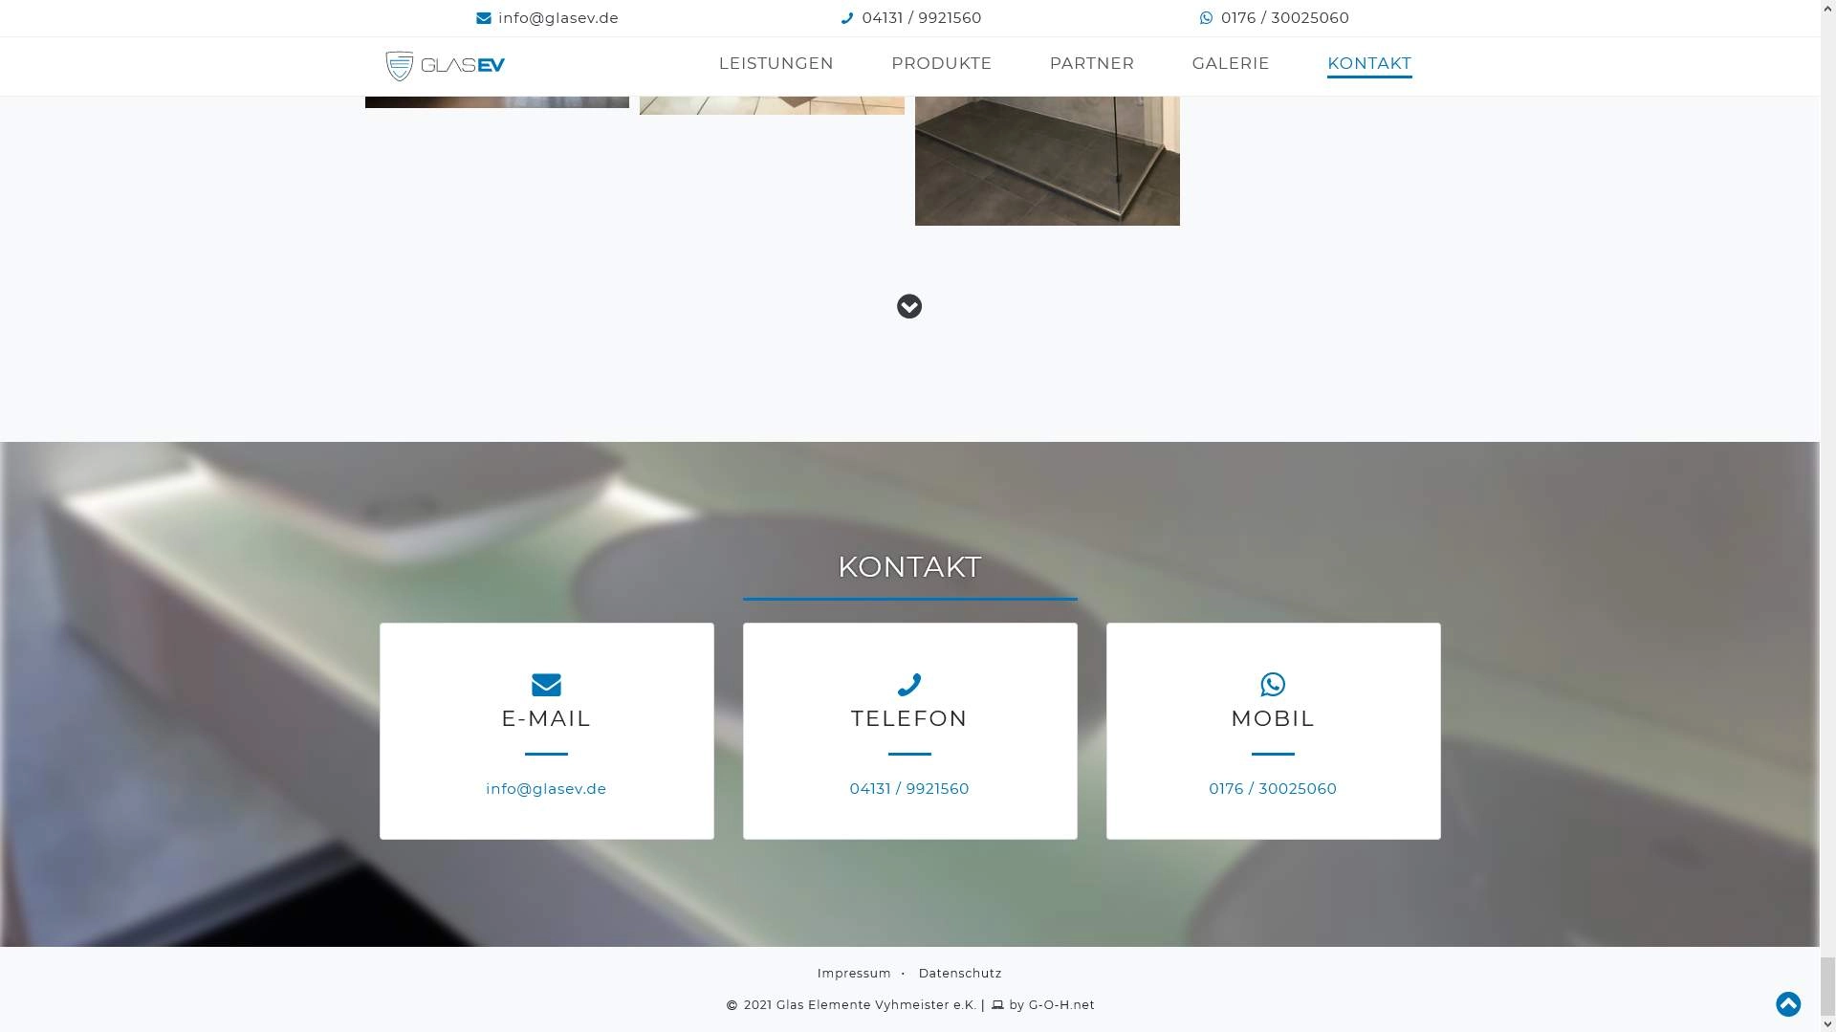The height and width of the screenshot is (1032, 1836).
Task: Click the GlasEV logo in header
Action: (x=445, y=65)
